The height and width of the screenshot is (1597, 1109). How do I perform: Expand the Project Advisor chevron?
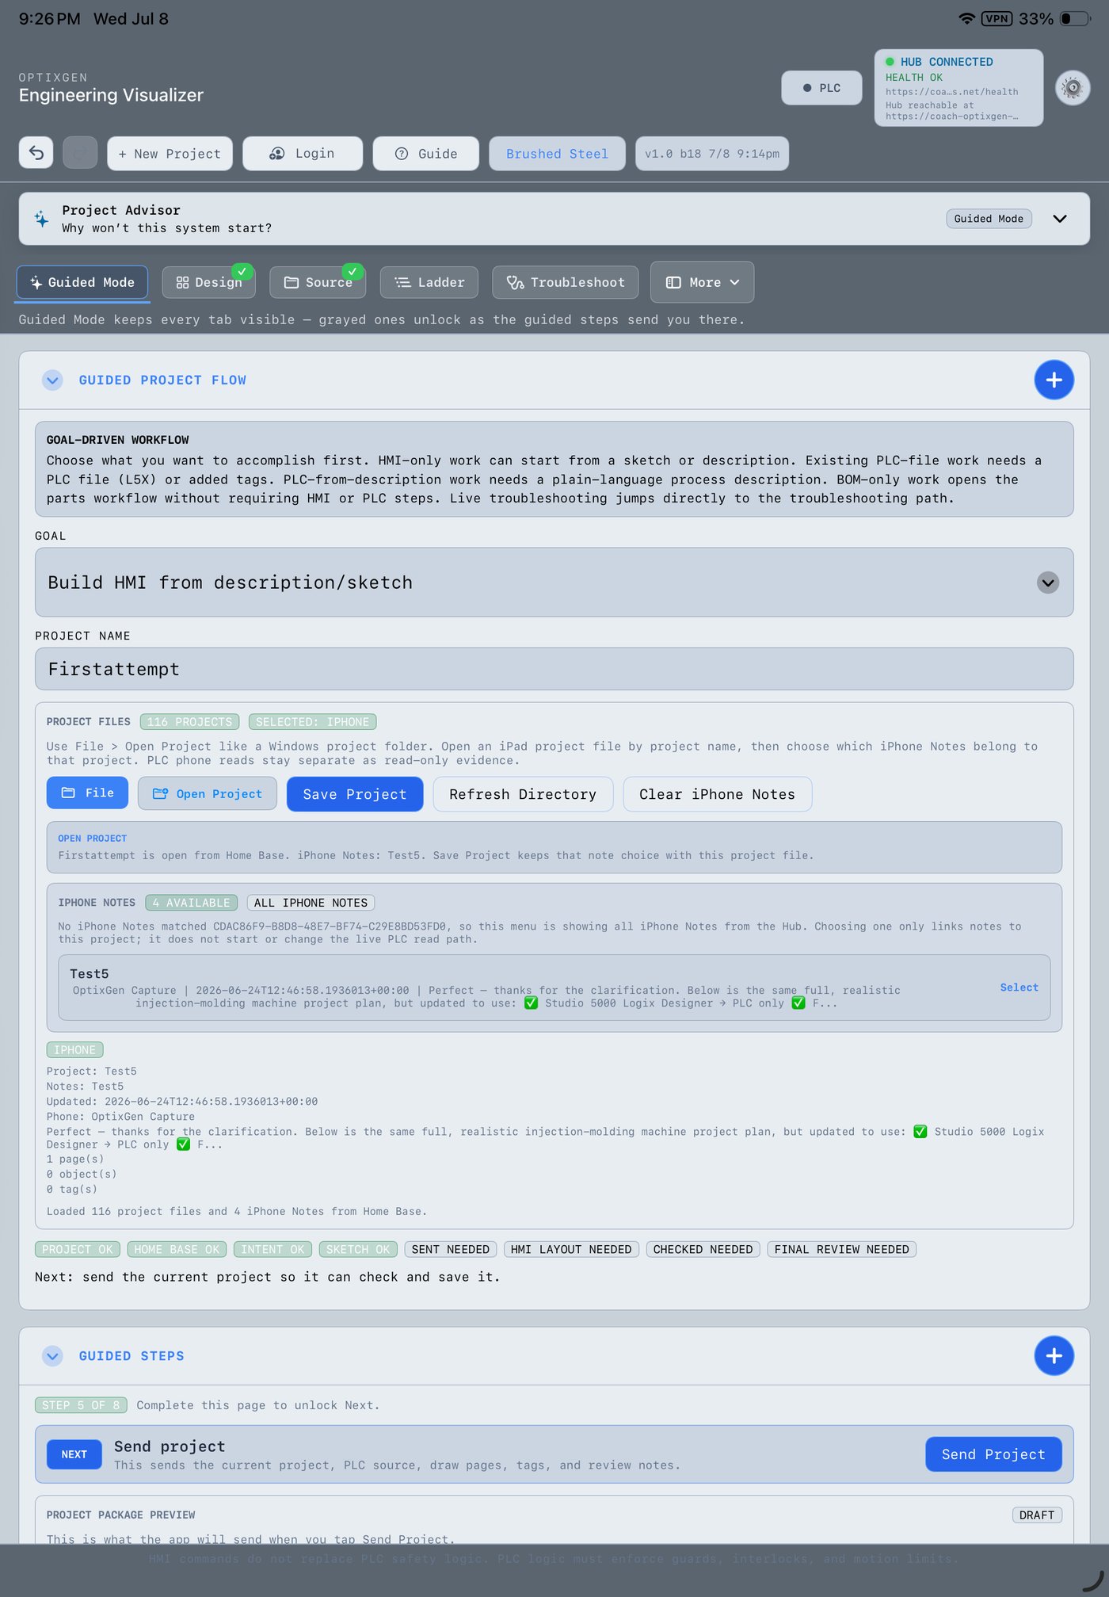[1060, 219]
